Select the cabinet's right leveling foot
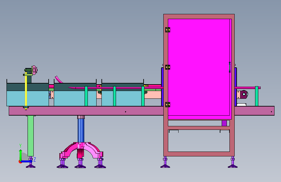 [x=233, y=162]
